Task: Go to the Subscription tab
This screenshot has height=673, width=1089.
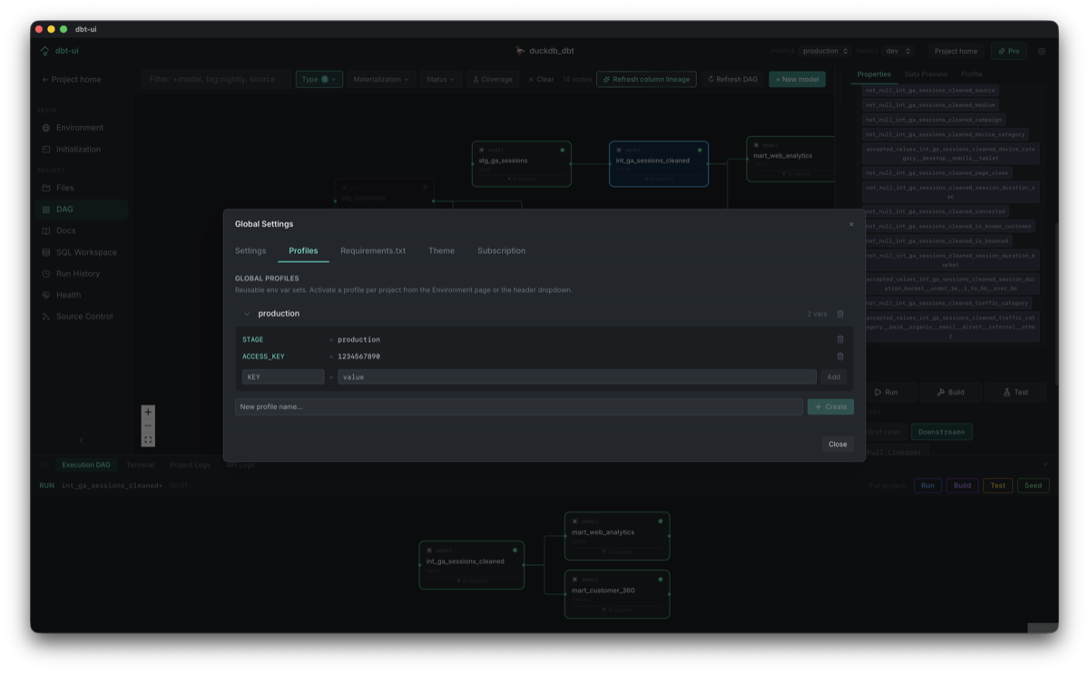Action: (502, 250)
